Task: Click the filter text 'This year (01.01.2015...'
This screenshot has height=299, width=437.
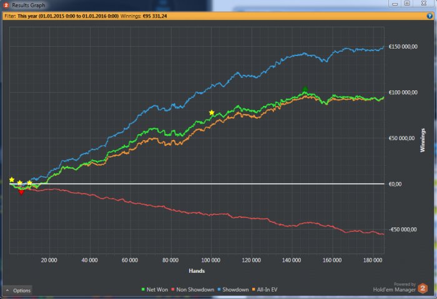Action: pos(68,16)
